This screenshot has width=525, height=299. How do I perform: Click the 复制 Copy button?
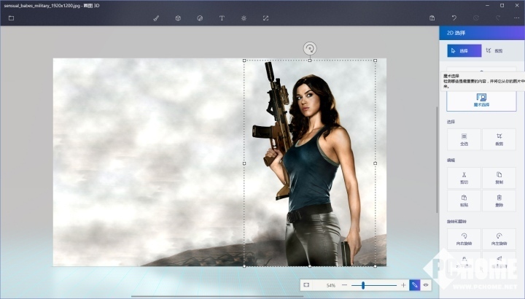click(499, 178)
